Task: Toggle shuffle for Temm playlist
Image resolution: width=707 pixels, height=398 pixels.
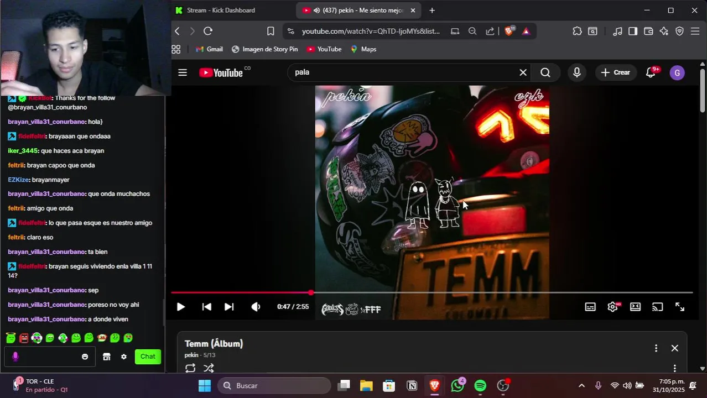Action: tap(209, 368)
